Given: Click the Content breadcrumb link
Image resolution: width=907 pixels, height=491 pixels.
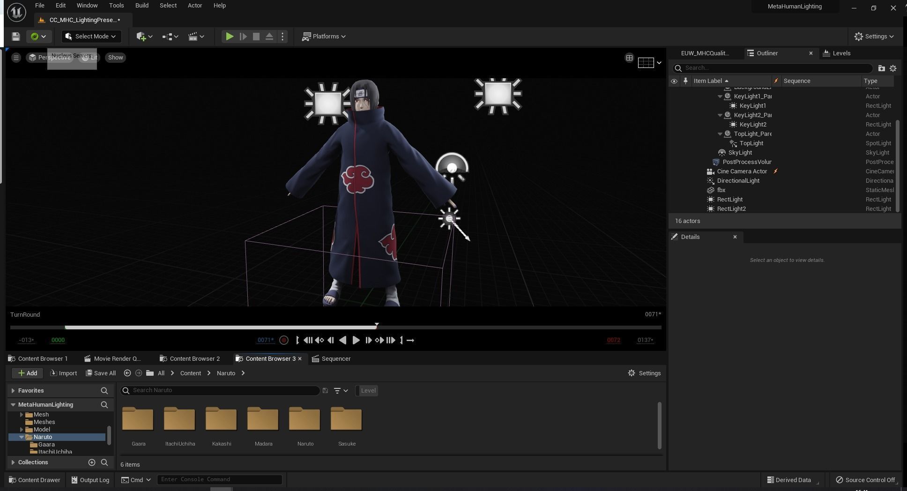Looking at the screenshot, I should pos(191,373).
